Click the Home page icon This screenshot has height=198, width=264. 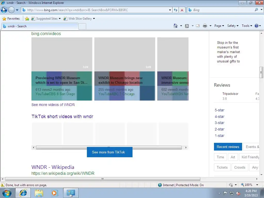[175, 26]
